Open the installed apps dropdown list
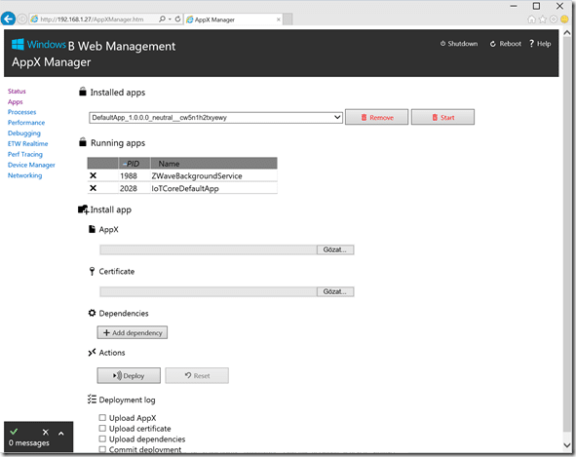The image size is (576, 457). coord(215,118)
